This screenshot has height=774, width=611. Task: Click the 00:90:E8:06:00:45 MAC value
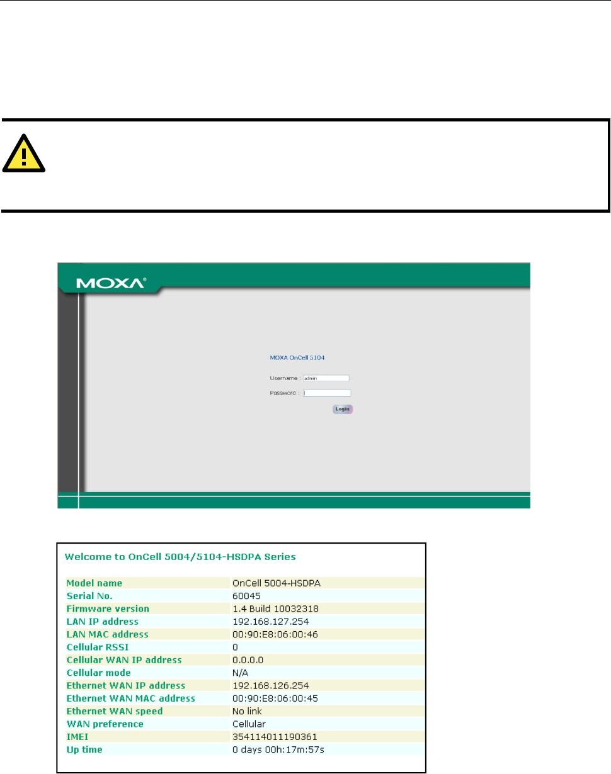coord(275,698)
